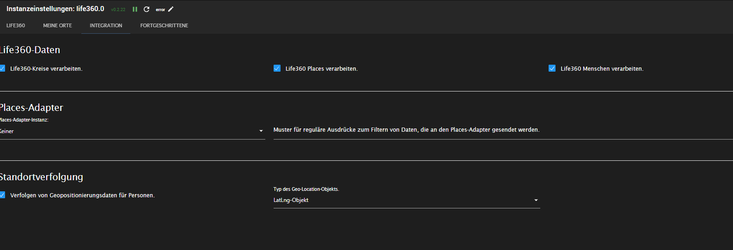Click the Places-Adapter section heading
The image size is (733, 250).
(x=31, y=108)
